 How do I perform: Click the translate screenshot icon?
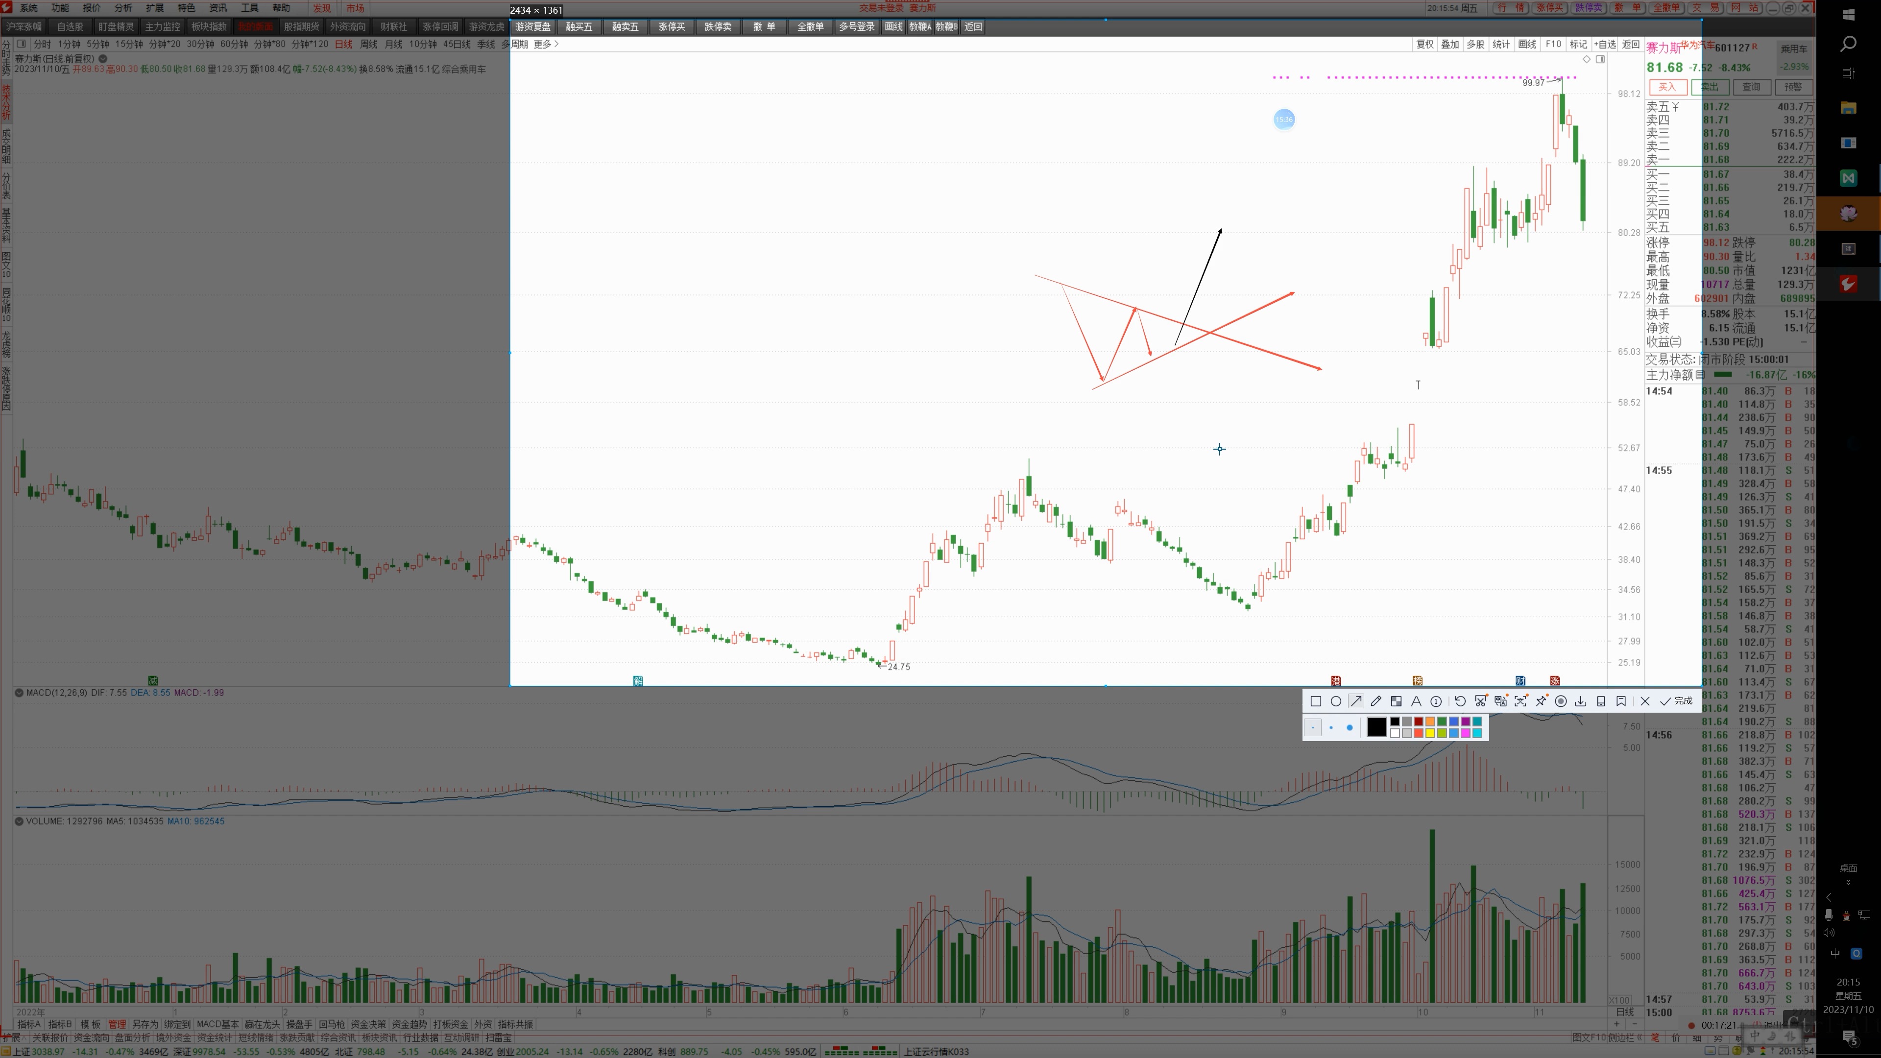click(1500, 701)
